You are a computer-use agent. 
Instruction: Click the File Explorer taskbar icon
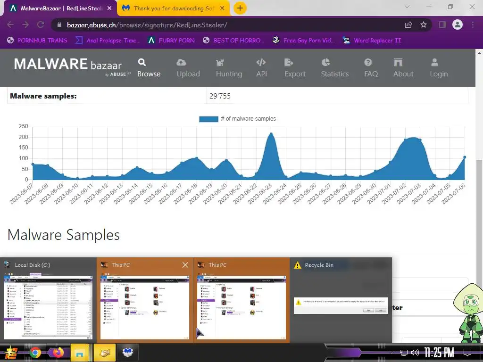click(79, 353)
